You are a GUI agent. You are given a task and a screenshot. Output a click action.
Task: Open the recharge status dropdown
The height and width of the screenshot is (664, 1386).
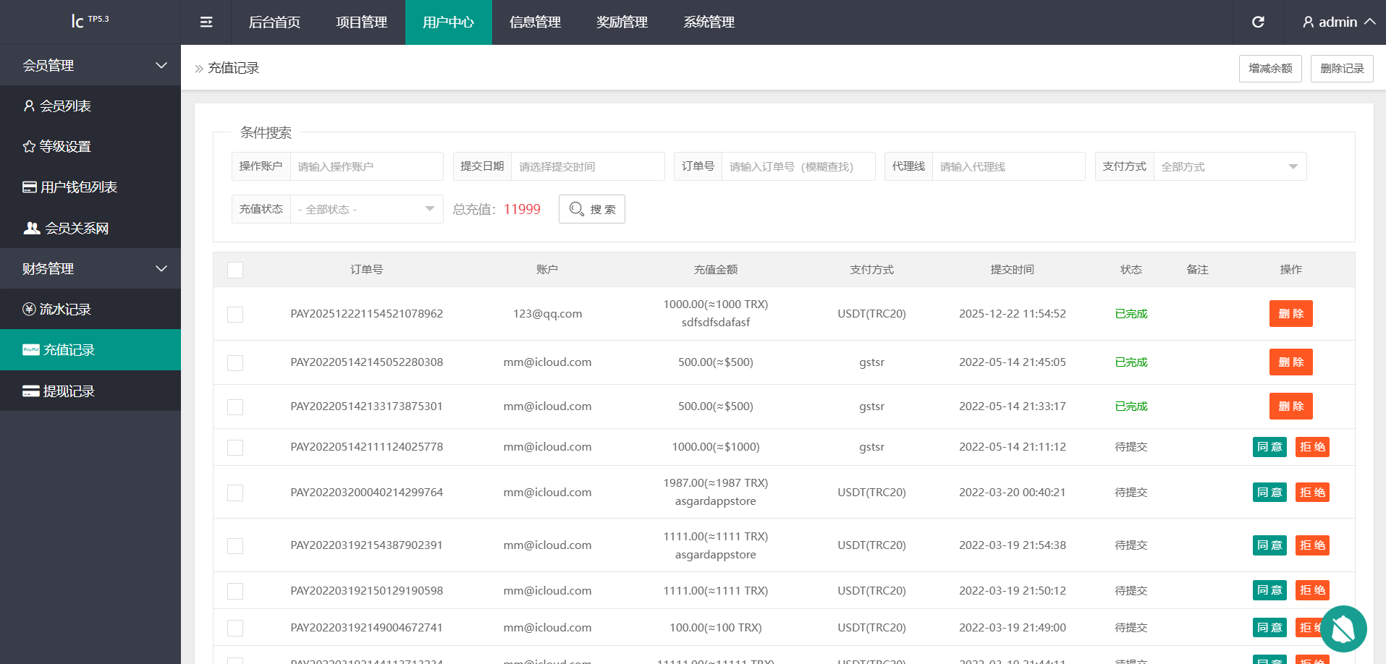[366, 209]
